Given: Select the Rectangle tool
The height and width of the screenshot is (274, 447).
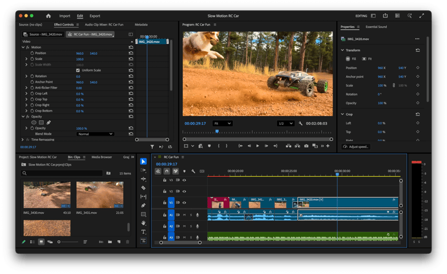Looking at the screenshot, I should click(x=144, y=214).
